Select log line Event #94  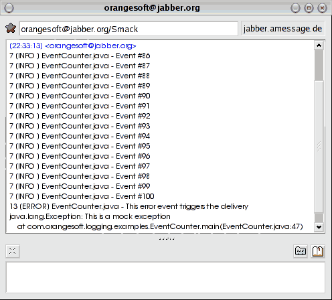tap(80, 136)
